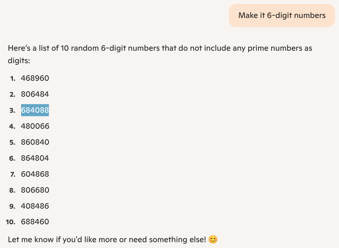Viewport: 339px width, 248px height.
Task: Click list marker number 5.
Action: (x=13, y=142)
